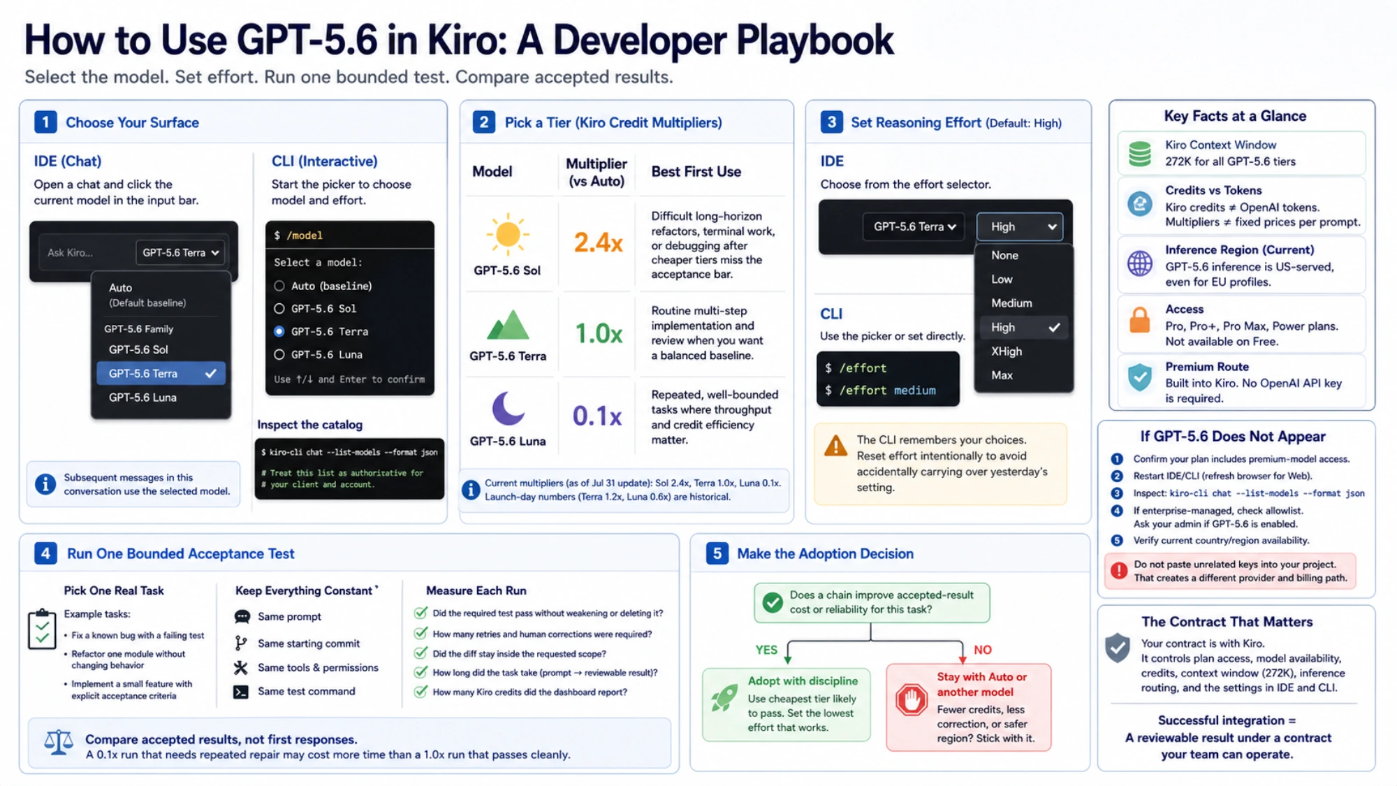
Task: Click the Access padlock icon
Action: point(1140,321)
